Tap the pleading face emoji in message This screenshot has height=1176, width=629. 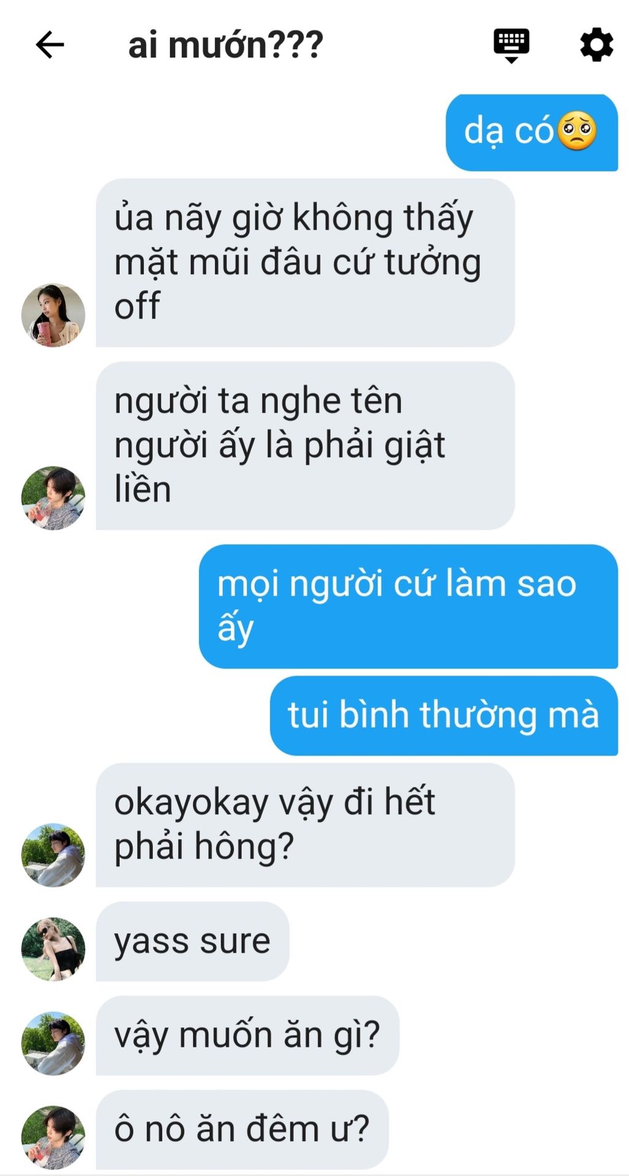pos(577,130)
